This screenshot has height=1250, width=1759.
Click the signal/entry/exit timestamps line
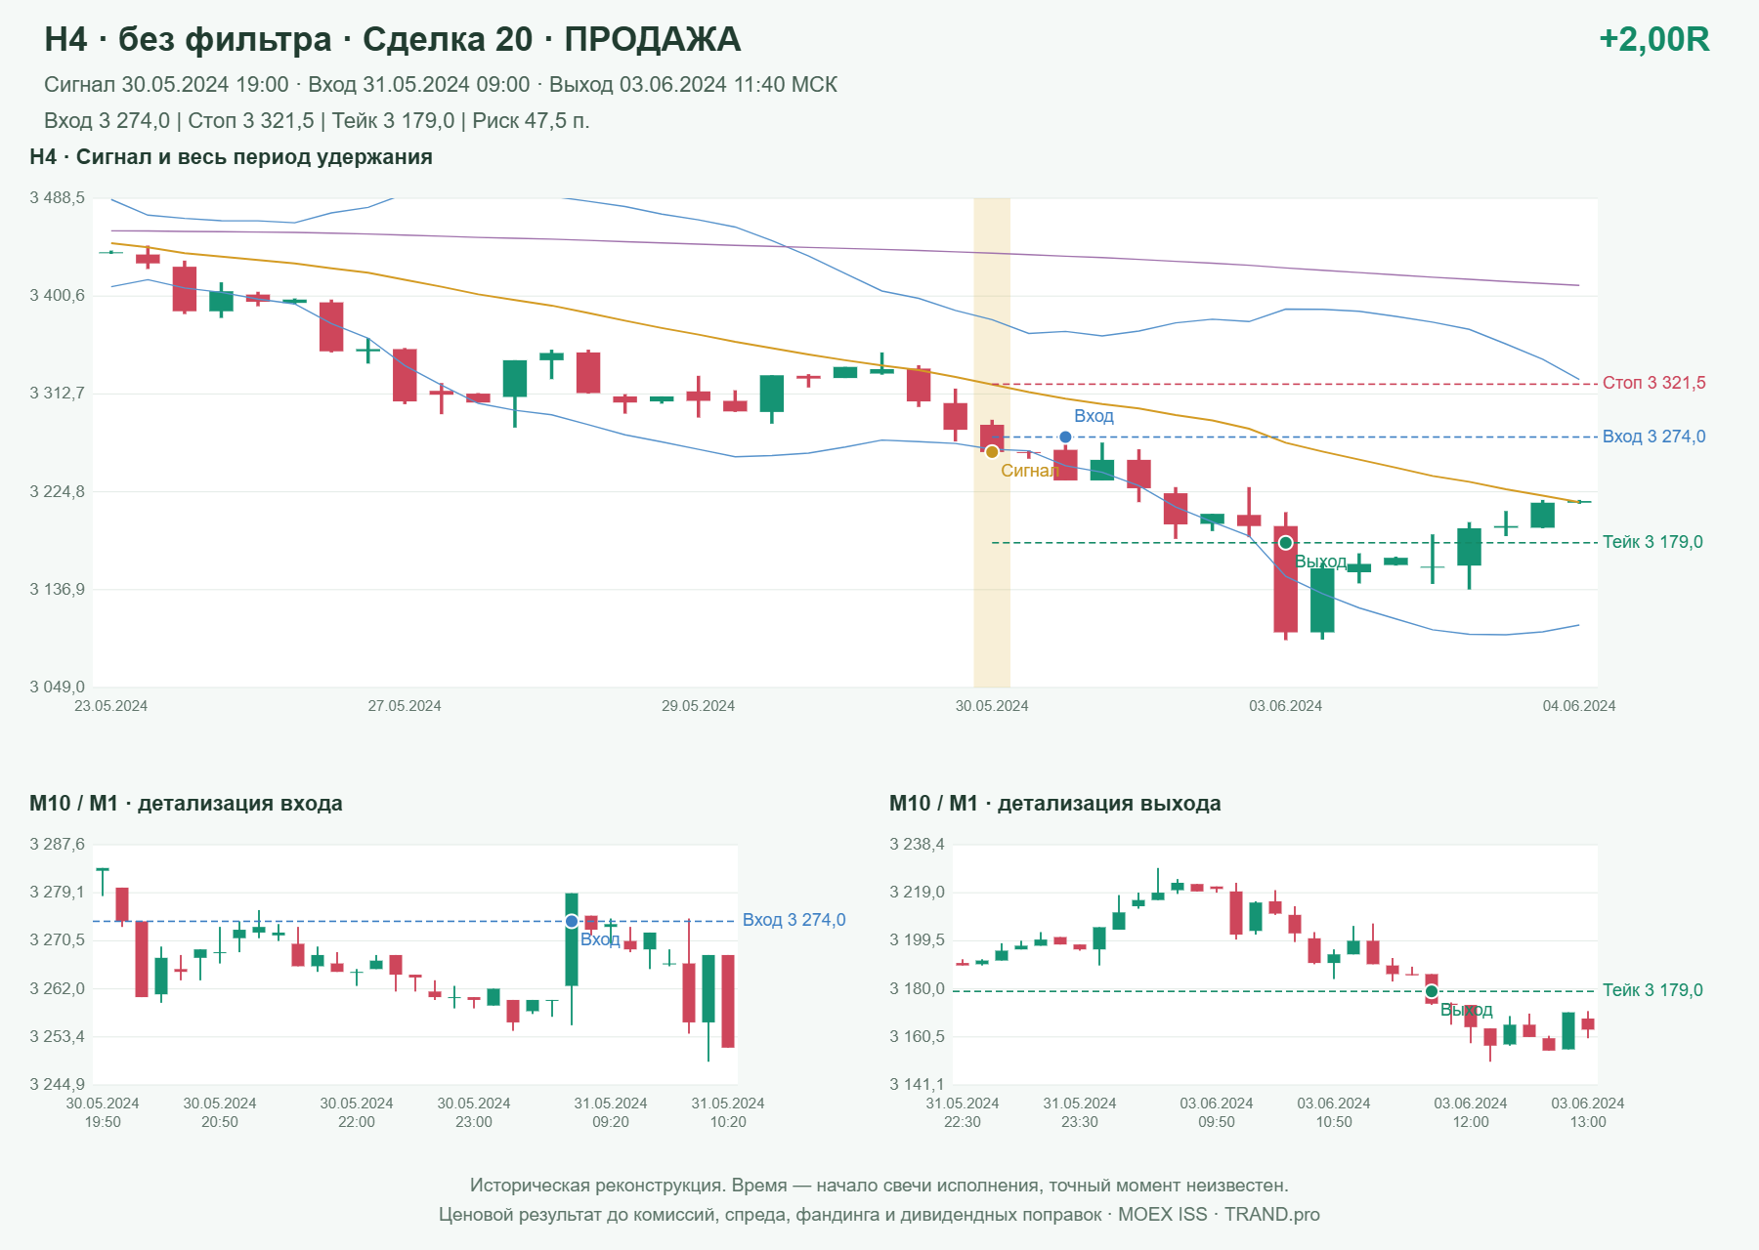tap(441, 85)
